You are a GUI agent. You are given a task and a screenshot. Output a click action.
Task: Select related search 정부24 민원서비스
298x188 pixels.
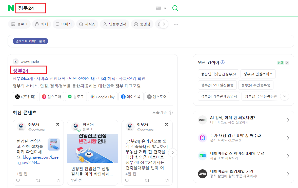pos(258,74)
